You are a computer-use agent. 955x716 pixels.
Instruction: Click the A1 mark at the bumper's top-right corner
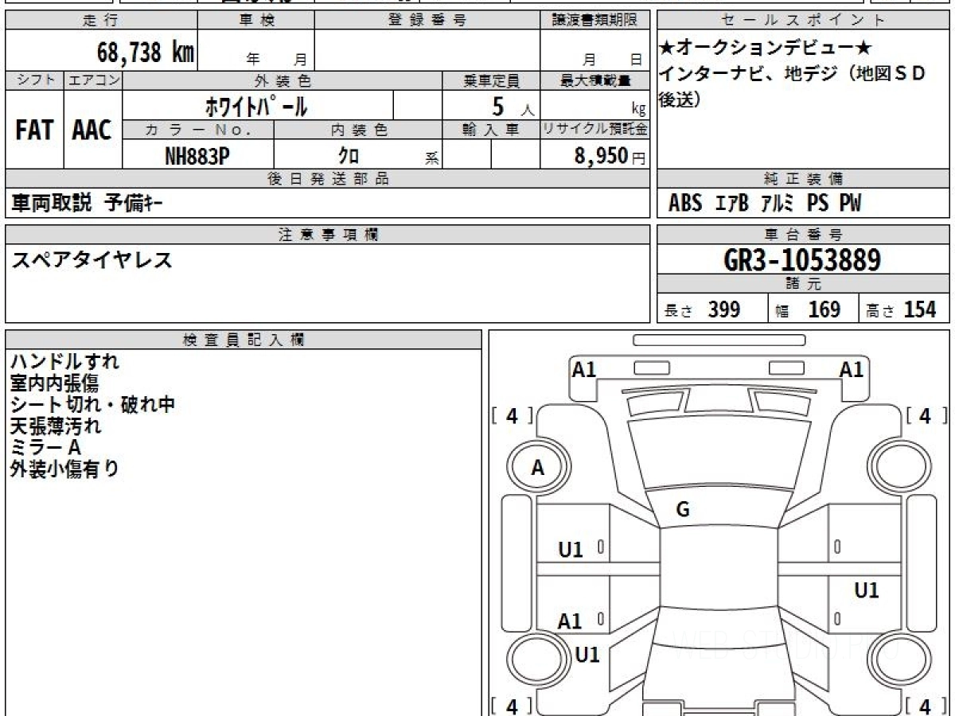click(x=852, y=369)
